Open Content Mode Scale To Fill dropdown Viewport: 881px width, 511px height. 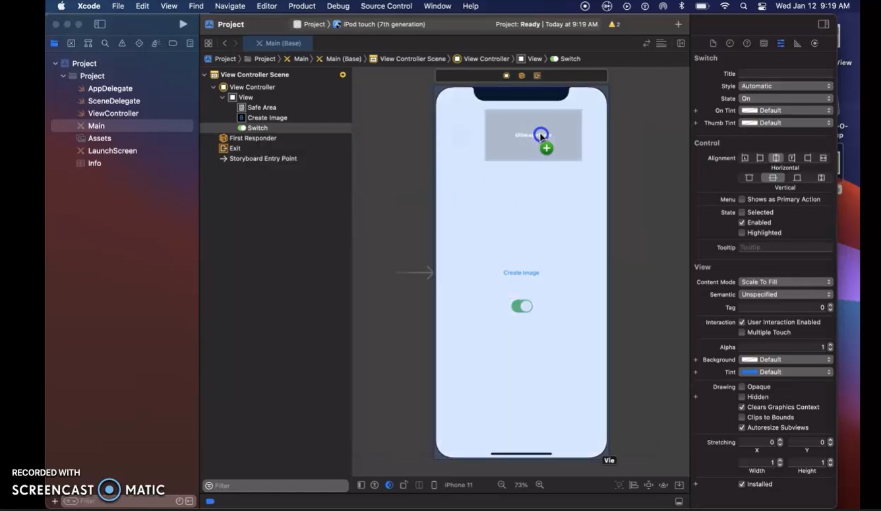785,282
